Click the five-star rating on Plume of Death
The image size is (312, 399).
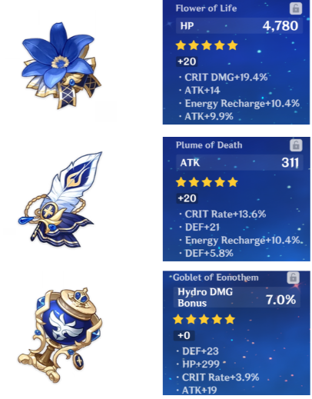click(x=207, y=182)
